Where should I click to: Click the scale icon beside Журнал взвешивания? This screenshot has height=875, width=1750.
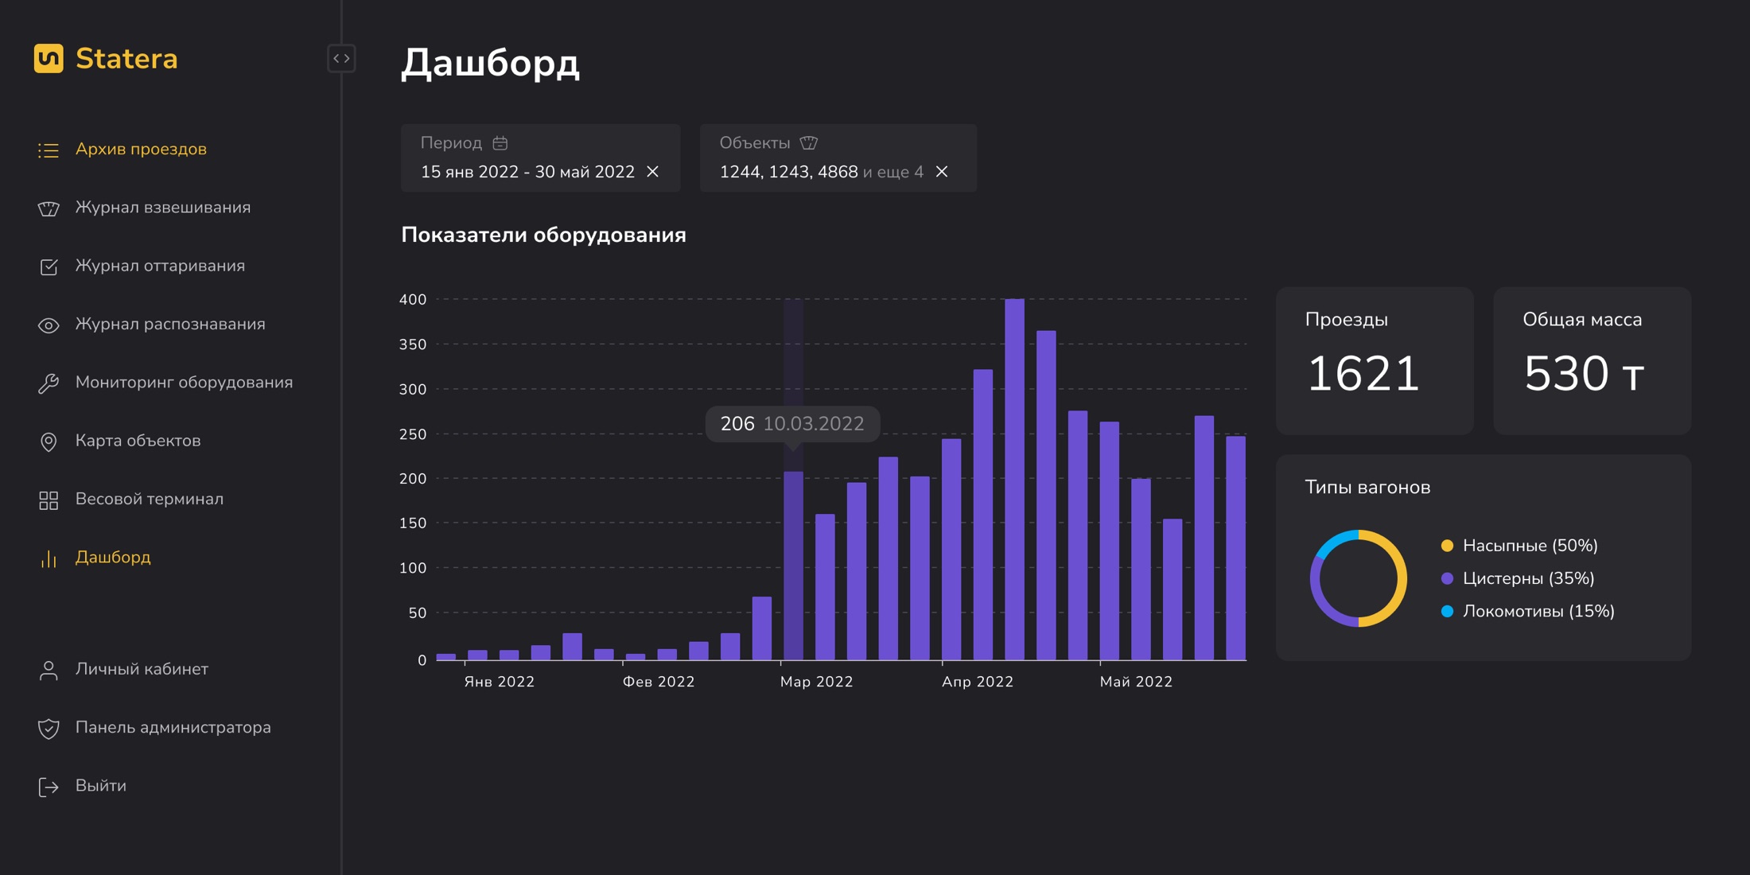pos(49,208)
